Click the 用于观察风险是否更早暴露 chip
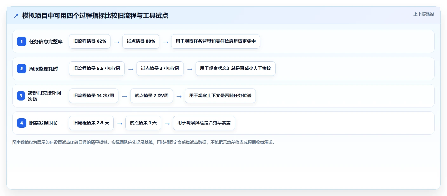447x196 pixels. [204, 123]
